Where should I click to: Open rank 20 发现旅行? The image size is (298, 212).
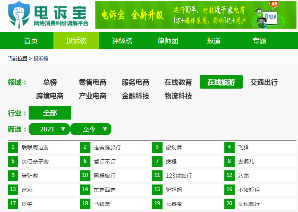click(249, 204)
